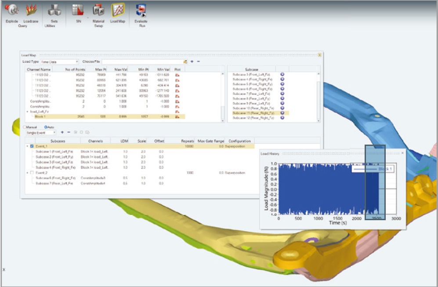
Task: Select the Auto radio button
Action: [x=45, y=127]
